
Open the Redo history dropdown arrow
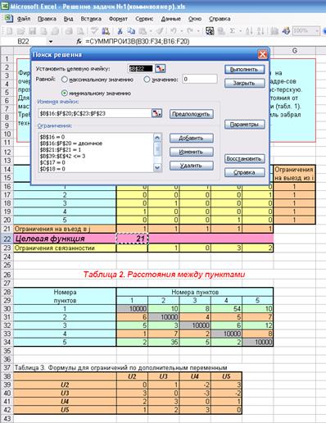(197, 31)
